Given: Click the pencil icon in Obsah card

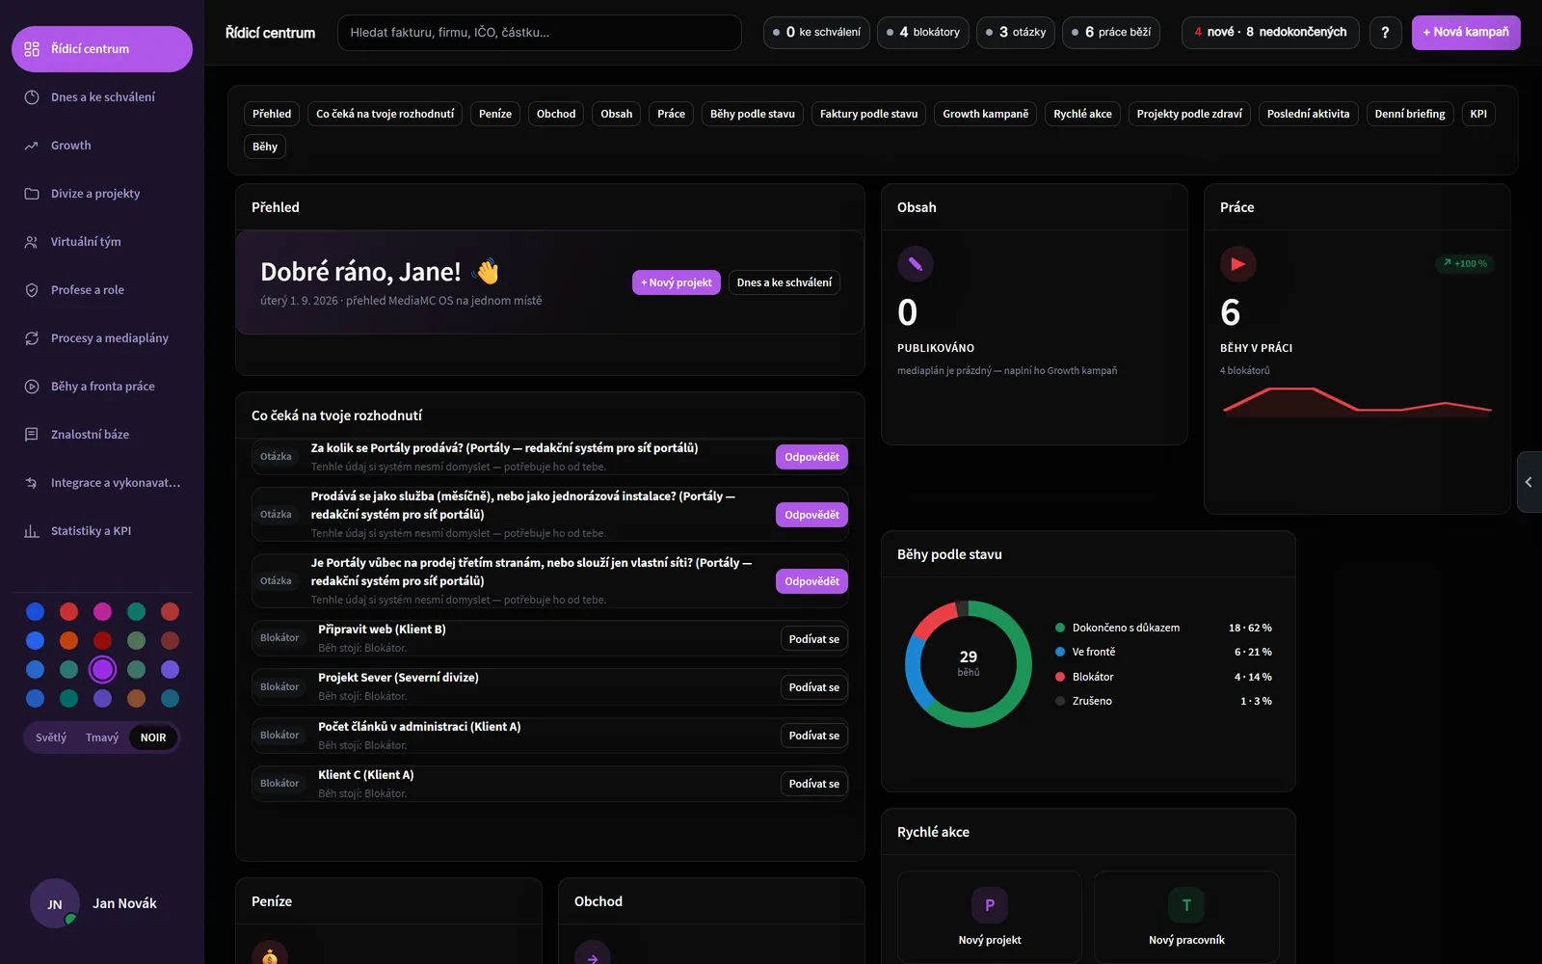Looking at the screenshot, I should 916,264.
